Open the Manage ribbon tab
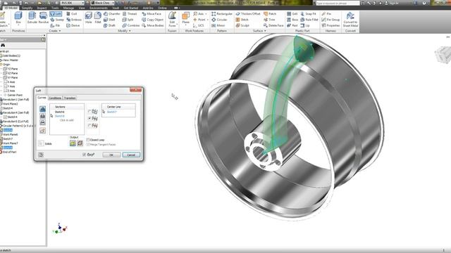 click(x=68, y=8)
